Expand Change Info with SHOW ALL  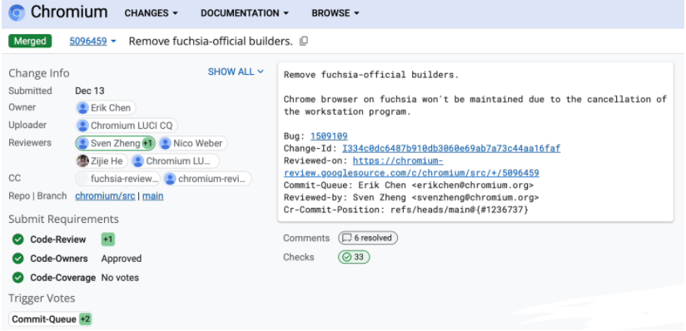click(x=236, y=72)
